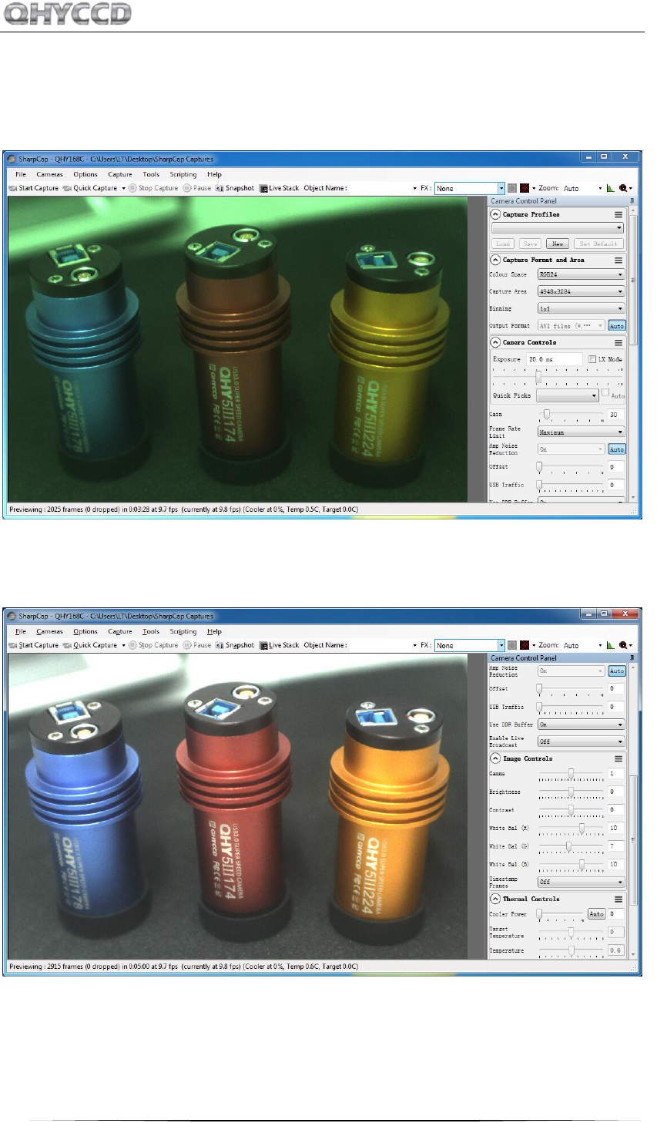Screen dimensions: 667x1123
Task: Take a Snapshot in the upper SharpCap window
Action: (x=235, y=188)
